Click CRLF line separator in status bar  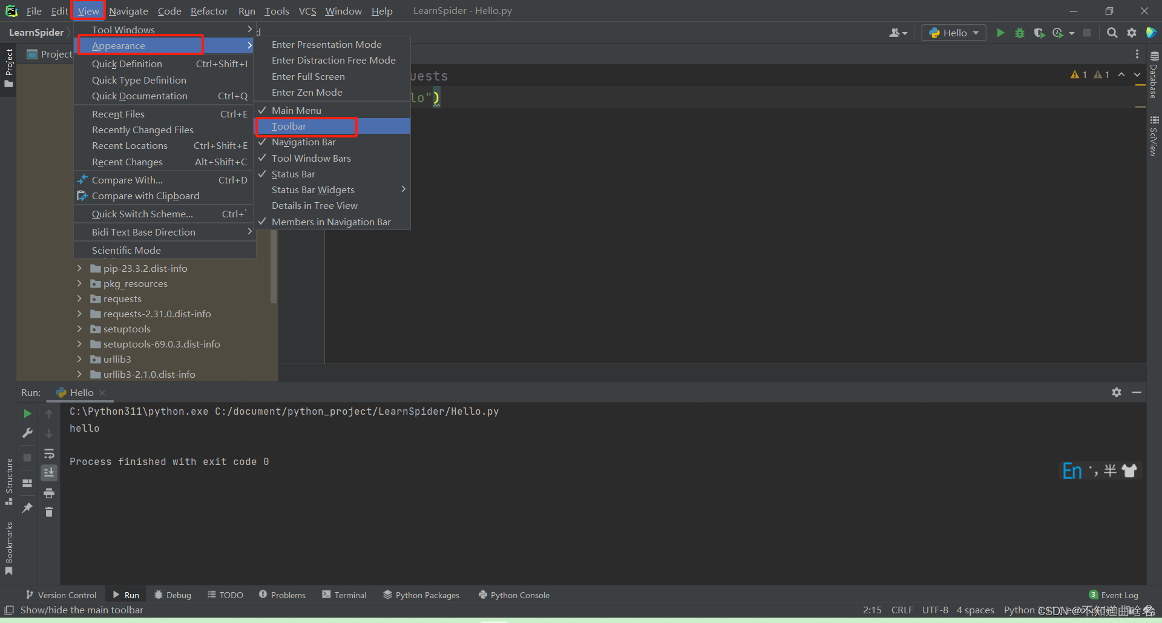(x=902, y=610)
